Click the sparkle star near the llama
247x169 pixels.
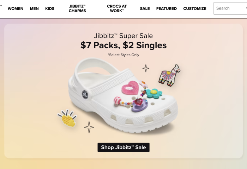pyautogui.click(x=146, y=68)
